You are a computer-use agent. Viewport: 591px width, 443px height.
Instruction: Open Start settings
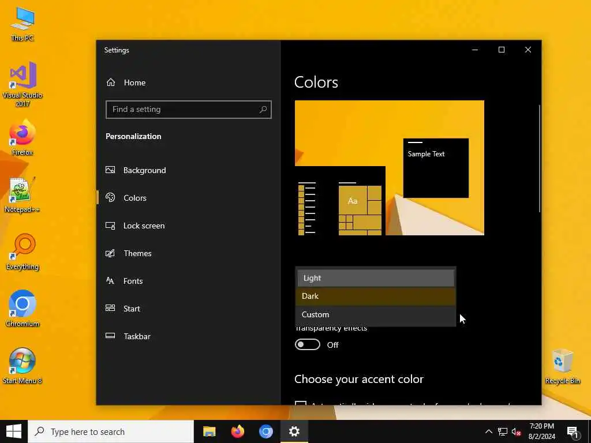(x=123, y=309)
